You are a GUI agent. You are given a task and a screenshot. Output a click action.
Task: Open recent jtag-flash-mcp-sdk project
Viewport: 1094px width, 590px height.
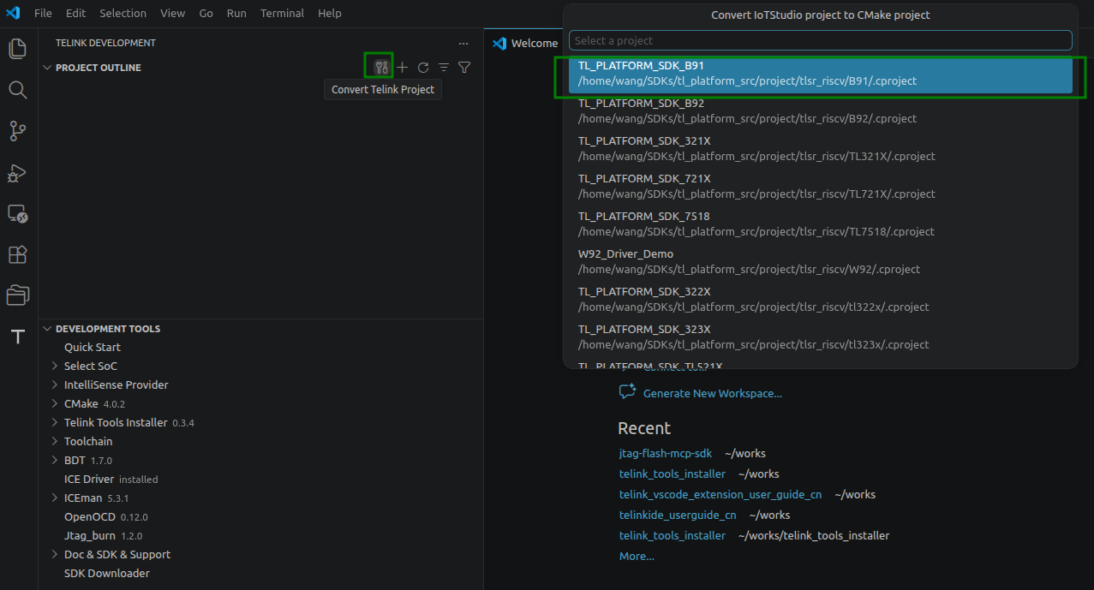point(666,453)
